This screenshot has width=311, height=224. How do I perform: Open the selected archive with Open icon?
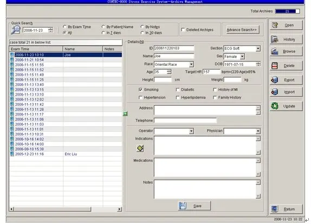(275, 25)
